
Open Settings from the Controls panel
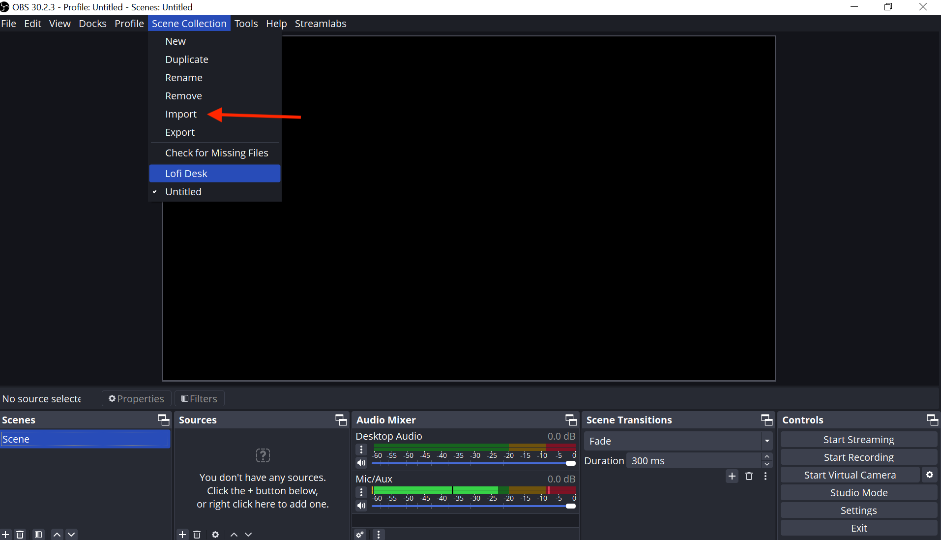(858, 510)
